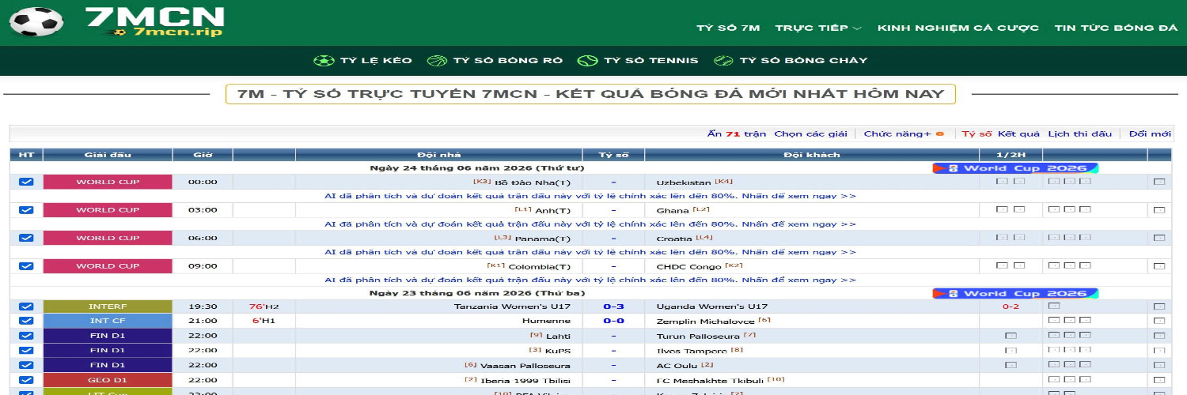The image size is (1187, 395).
Task: Uncheck the Humenne INT CF match checkbox
Action: tap(26, 321)
